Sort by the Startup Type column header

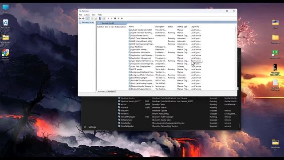click(183, 27)
